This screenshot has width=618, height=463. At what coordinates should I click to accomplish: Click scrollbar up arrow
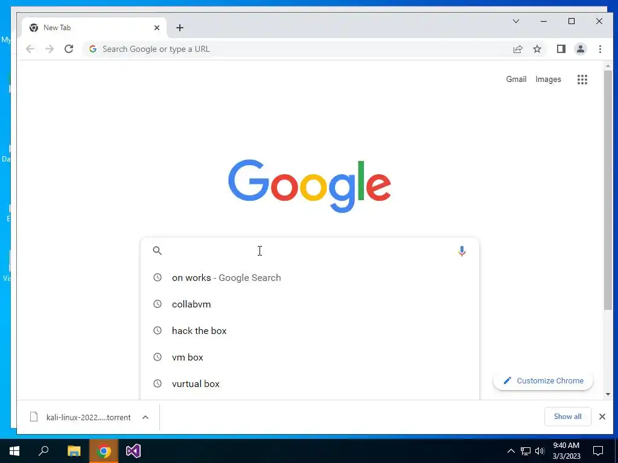click(608, 66)
